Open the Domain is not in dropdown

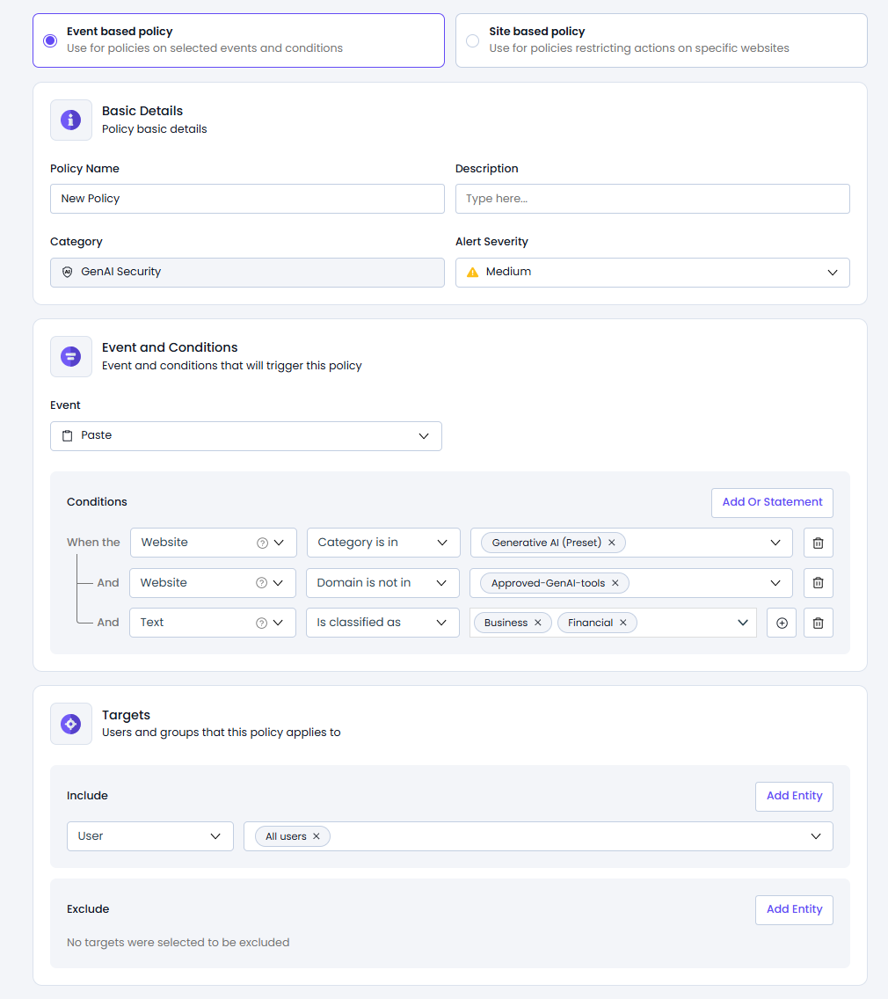[382, 583]
